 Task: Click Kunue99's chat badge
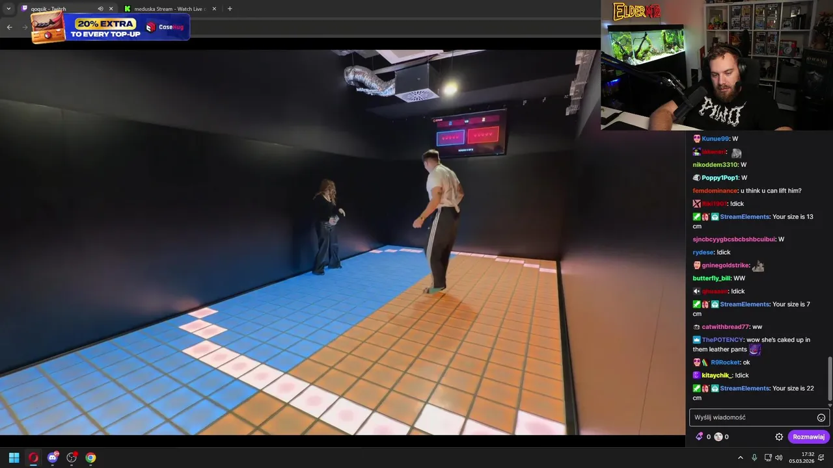(696, 138)
